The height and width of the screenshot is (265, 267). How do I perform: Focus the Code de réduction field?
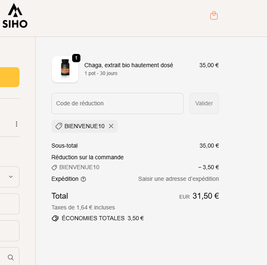pyautogui.click(x=117, y=103)
